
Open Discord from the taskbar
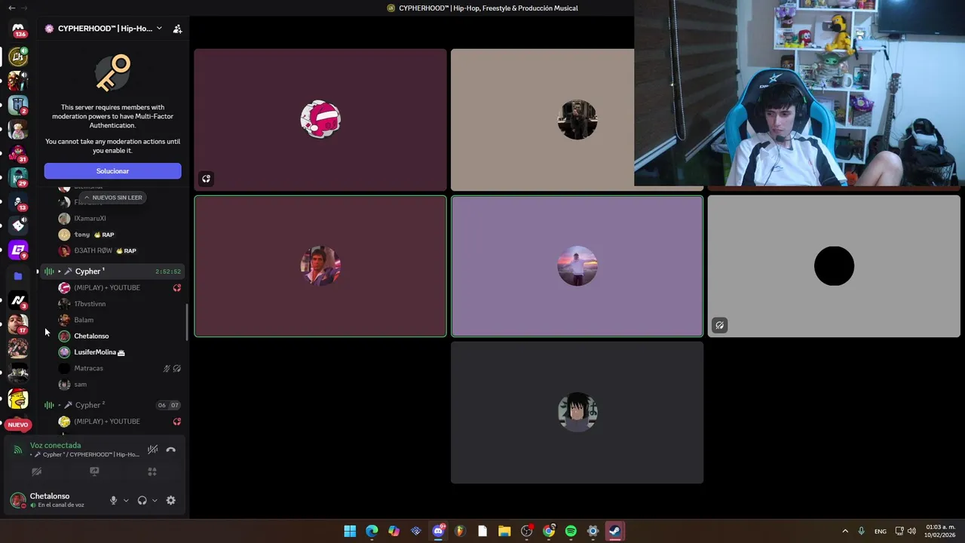tap(438, 531)
